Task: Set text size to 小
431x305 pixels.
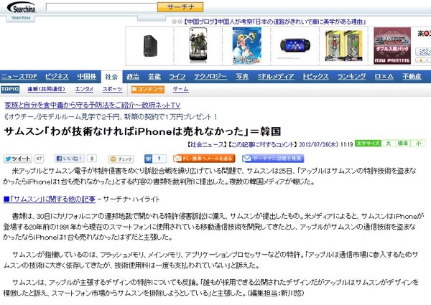Action: (x=418, y=144)
